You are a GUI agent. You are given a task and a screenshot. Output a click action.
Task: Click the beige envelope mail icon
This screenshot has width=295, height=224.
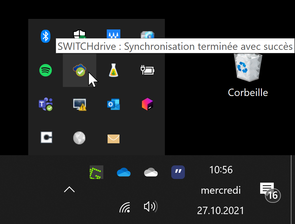(114, 138)
